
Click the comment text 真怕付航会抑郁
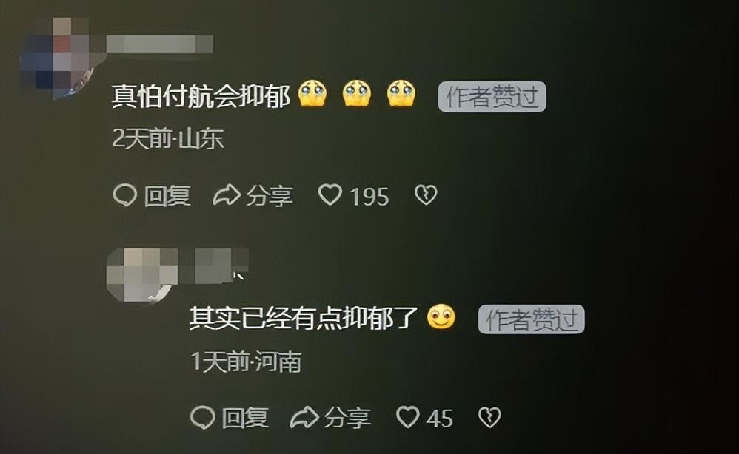(x=201, y=96)
